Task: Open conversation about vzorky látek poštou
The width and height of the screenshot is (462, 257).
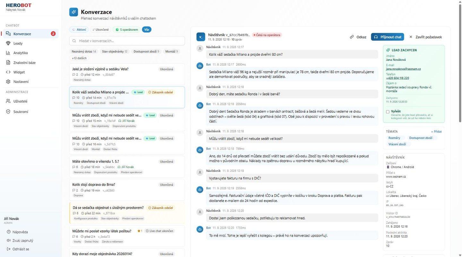Action: click(x=127, y=236)
